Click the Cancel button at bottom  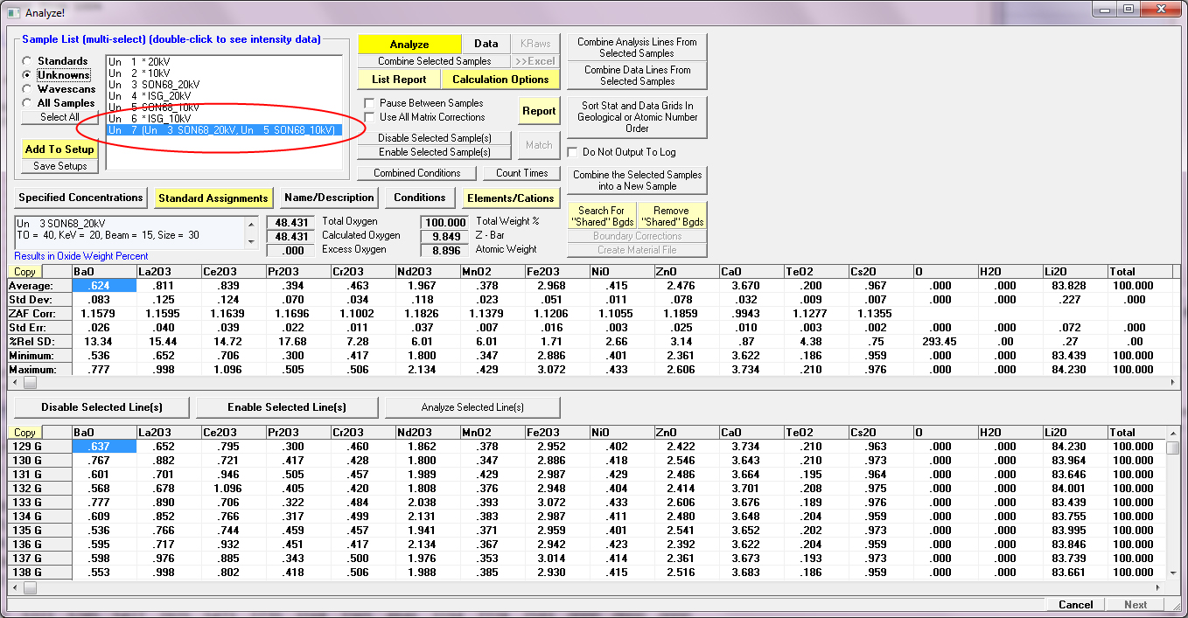coord(1075,604)
